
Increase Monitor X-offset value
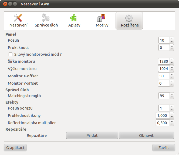pos(172,75)
